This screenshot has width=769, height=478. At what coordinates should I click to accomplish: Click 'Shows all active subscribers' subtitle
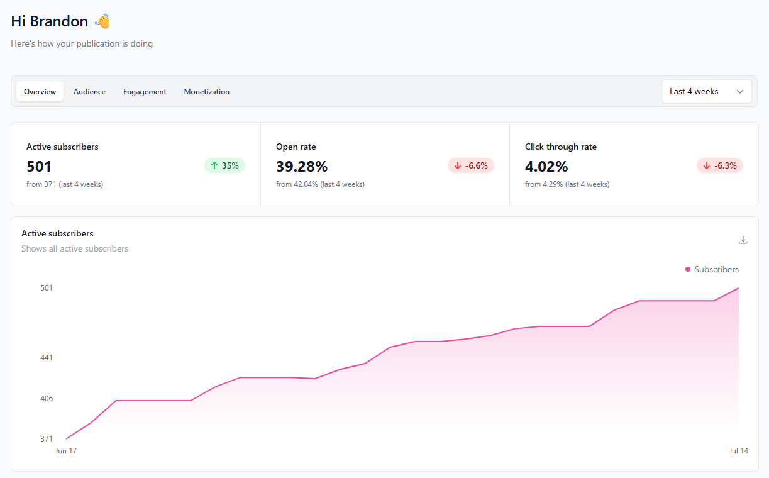(x=75, y=248)
